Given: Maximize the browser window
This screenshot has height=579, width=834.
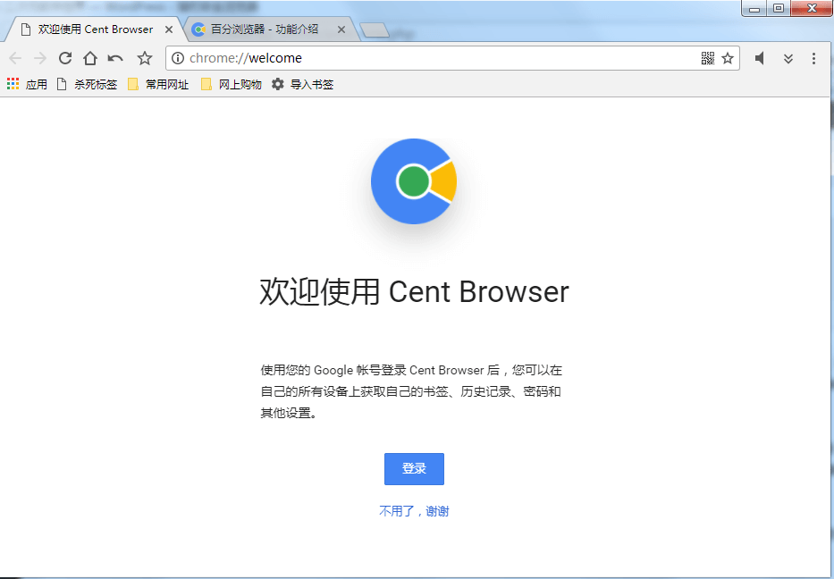Looking at the screenshot, I should 779,9.
